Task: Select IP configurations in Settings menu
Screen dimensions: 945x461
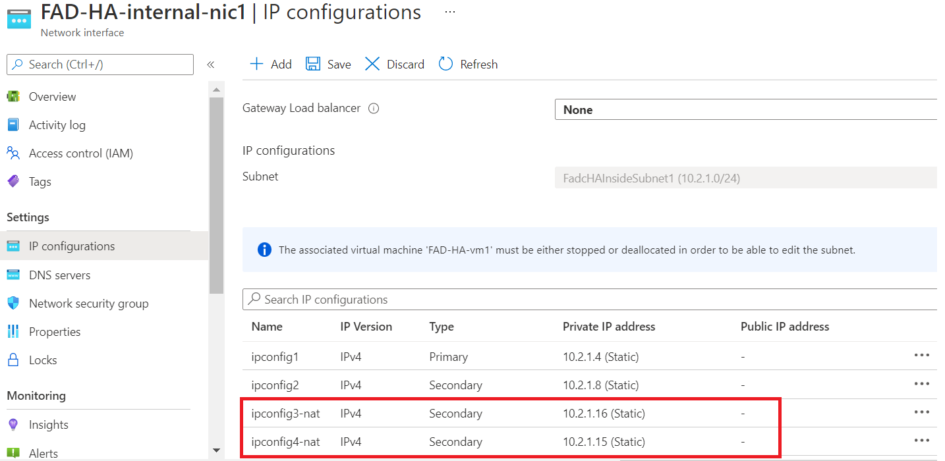Action: [x=72, y=246]
